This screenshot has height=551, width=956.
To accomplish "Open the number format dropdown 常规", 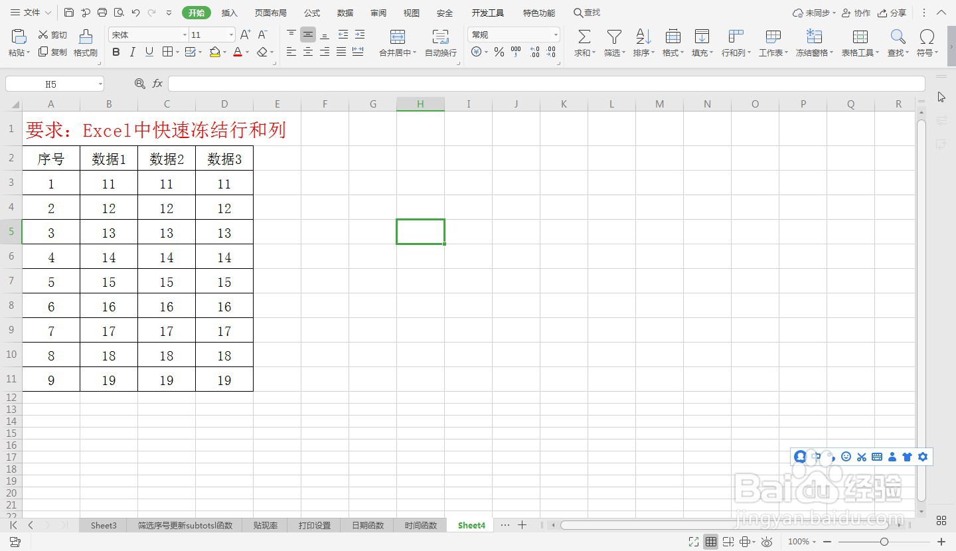I will coord(556,35).
